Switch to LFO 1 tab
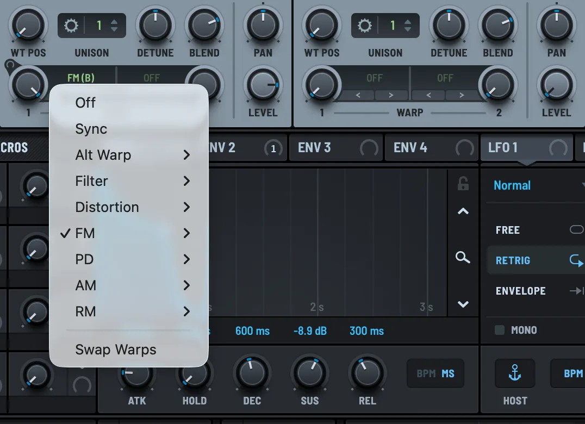The width and height of the screenshot is (585, 424). click(527, 148)
